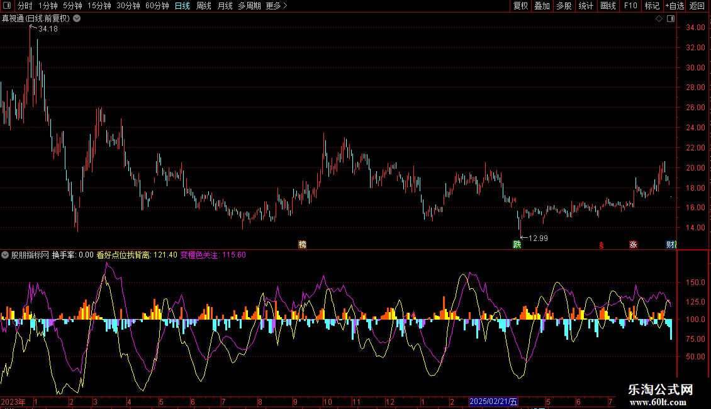Image resolution: width=711 pixels, height=409 pixels.
Task: Click the 返回 back button
Action: 697,6
